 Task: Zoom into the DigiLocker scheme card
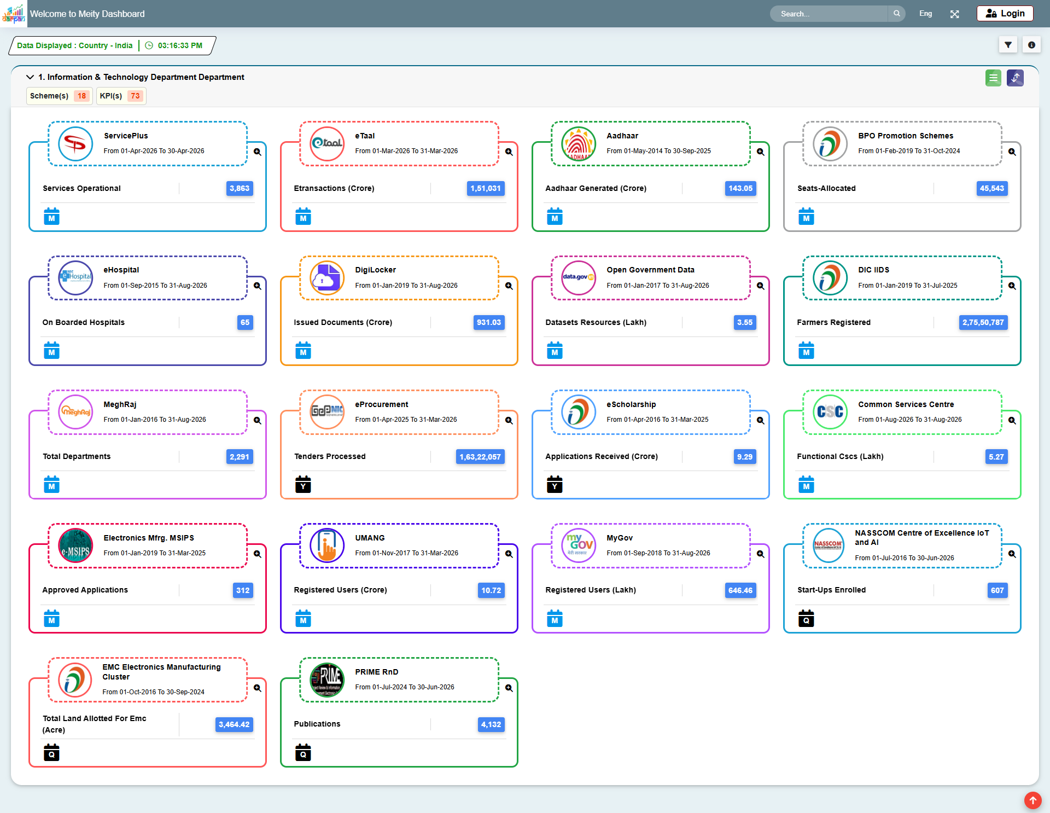(509, 286)
